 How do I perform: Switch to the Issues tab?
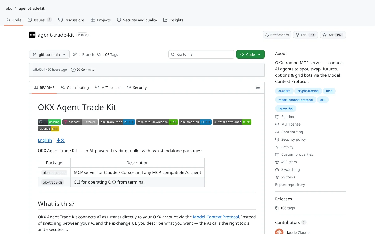(x=40, y=20)
